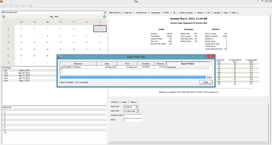The image size is (272, 145).
Task: Click the Duration column header
Action: (146, 64)
